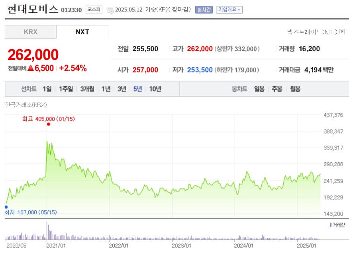Click the 상한가 332,000 text
Image resolution: width=349 pixels, height=256 pixels.
click(x=237, y=49)
